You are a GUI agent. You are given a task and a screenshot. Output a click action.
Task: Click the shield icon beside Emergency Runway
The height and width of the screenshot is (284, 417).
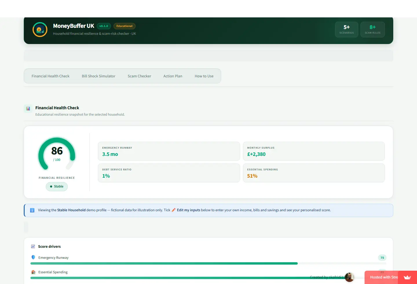[33, 257]
